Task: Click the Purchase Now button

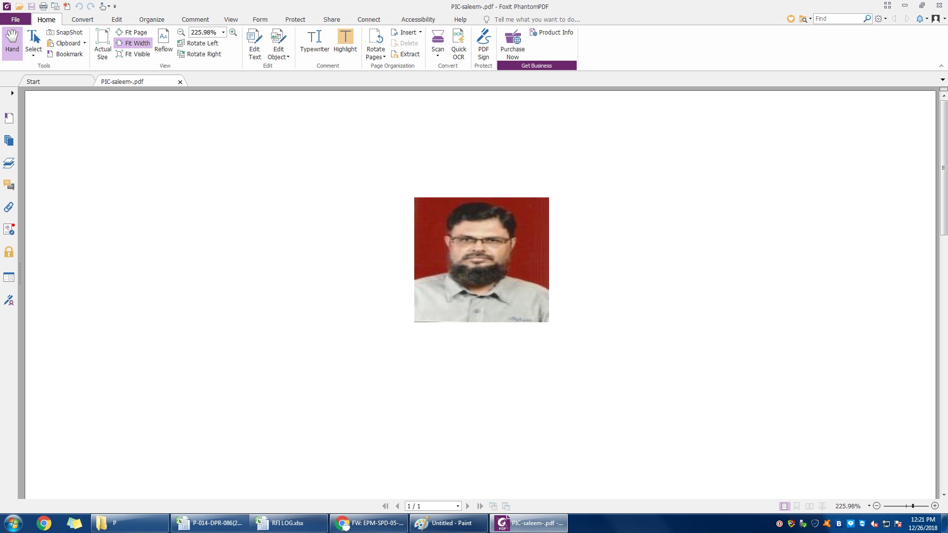Action: coord(513,43)
